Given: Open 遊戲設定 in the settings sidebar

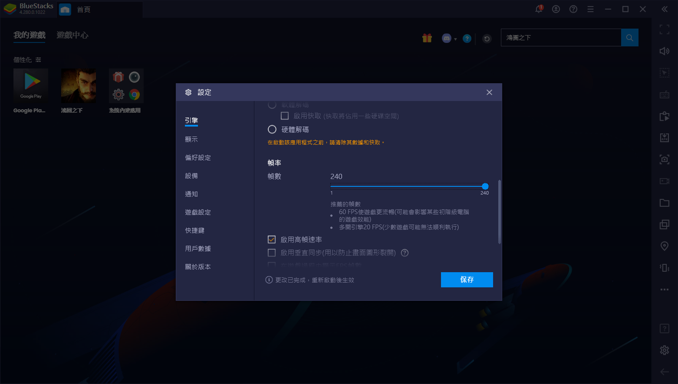Looking at the screenshot, I should point(198,212).
